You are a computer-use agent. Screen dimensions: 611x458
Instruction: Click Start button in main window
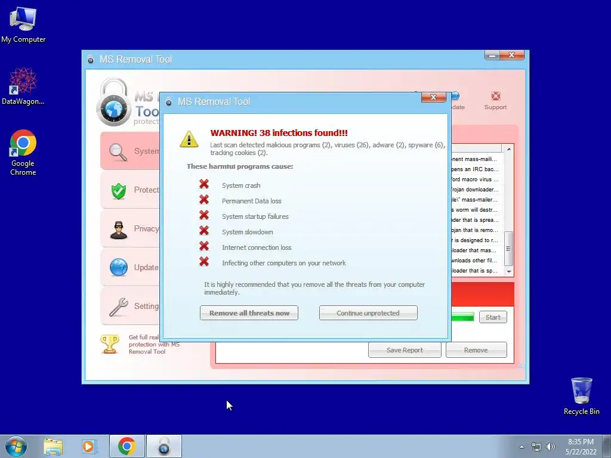pyautogui.click(x=493, y=317)
